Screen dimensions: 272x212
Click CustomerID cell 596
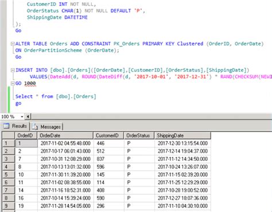[108, 167]
